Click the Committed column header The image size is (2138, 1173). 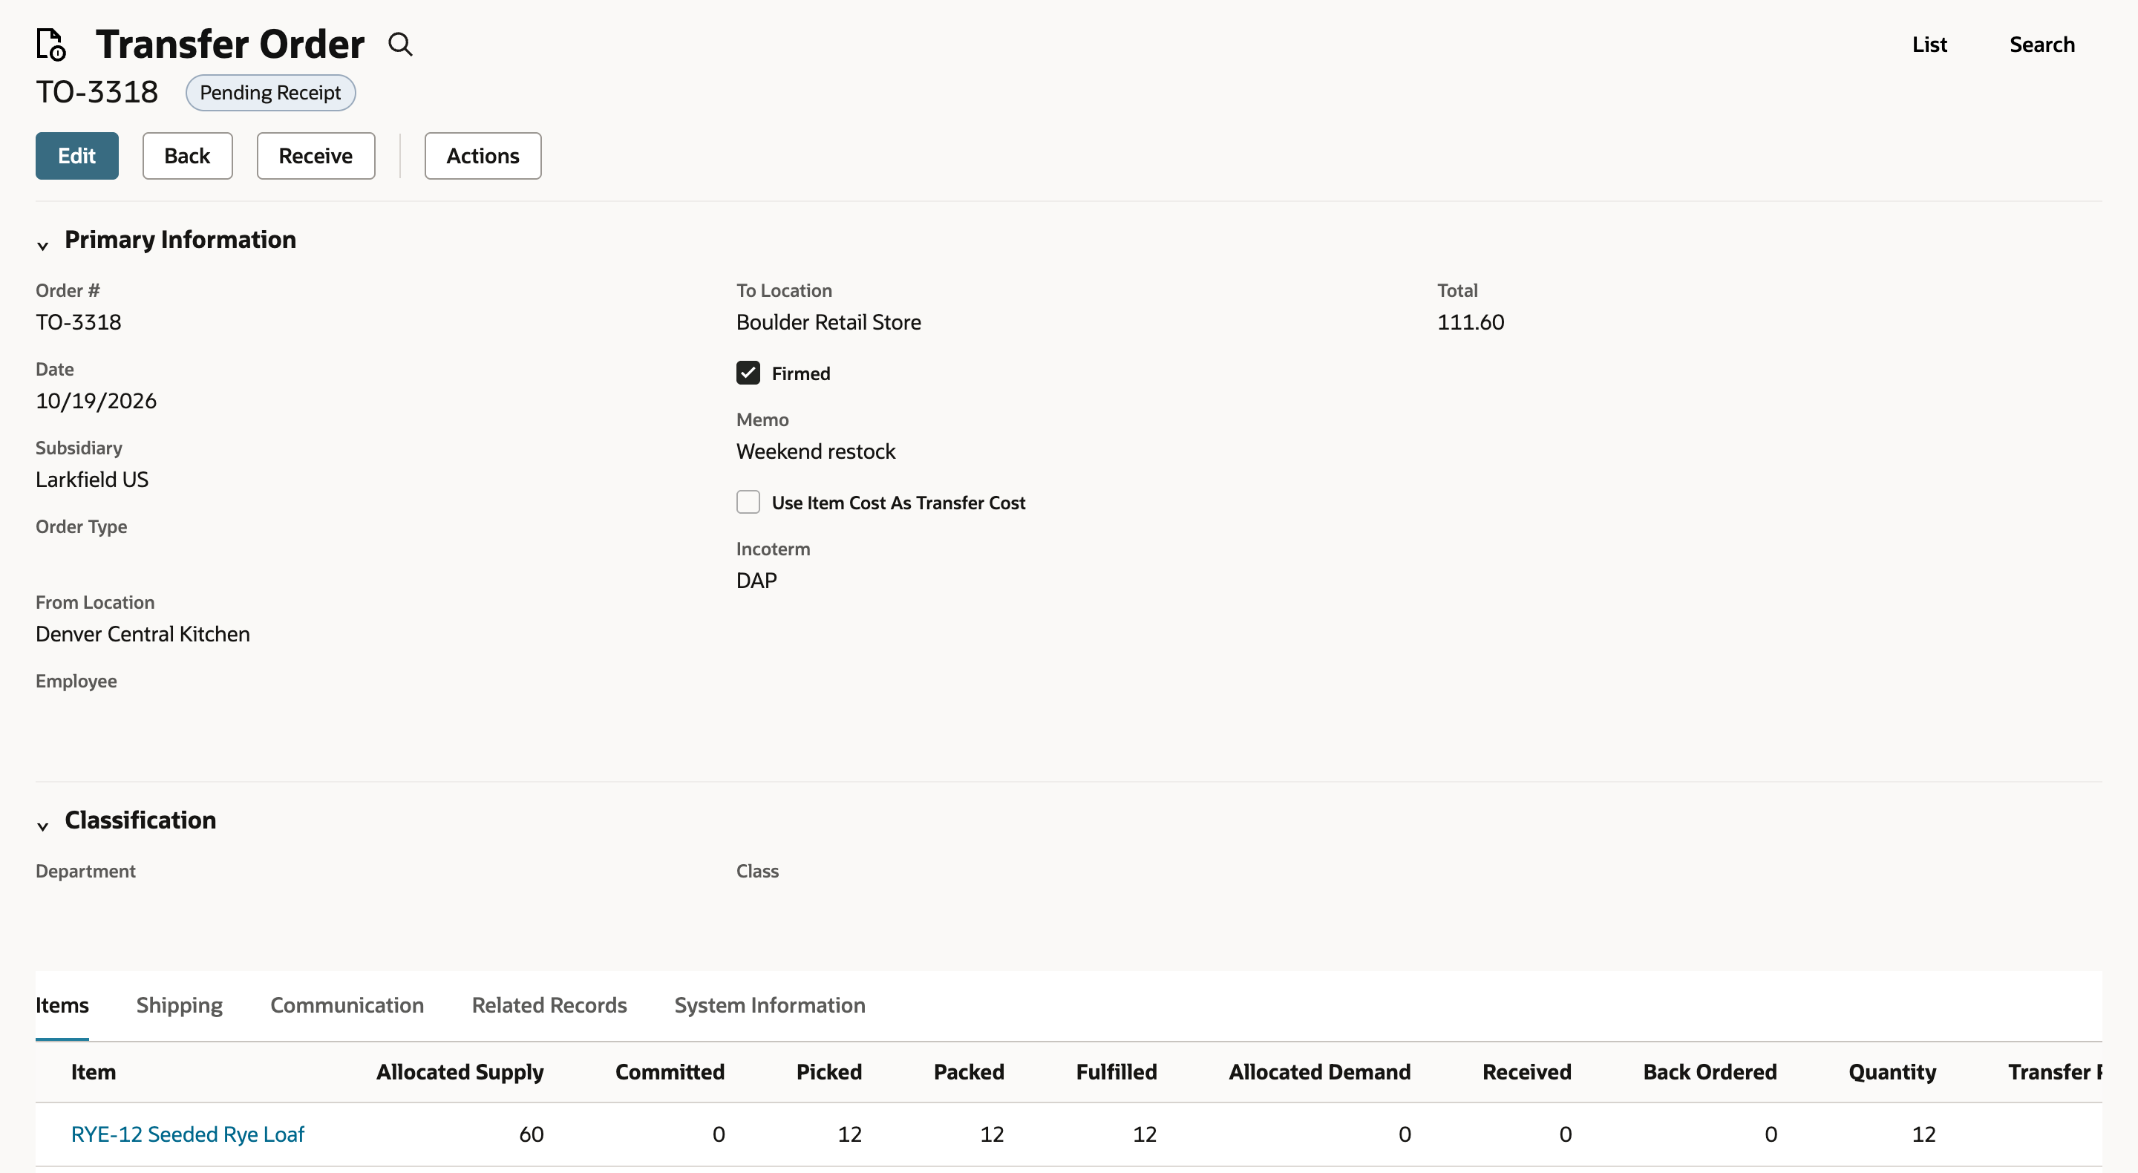coord(670,1072)
